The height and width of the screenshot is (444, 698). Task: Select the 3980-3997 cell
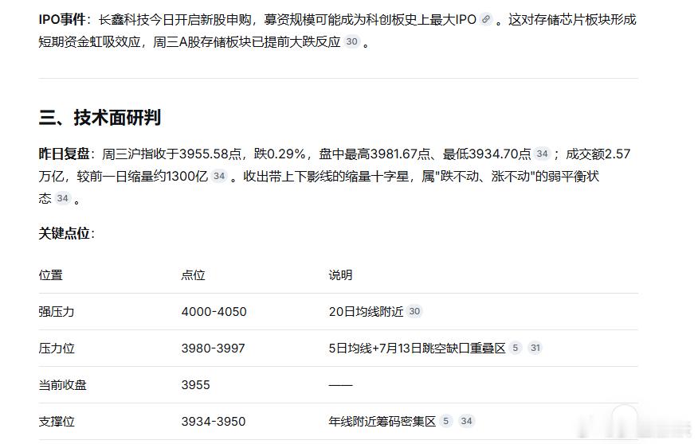214,348
